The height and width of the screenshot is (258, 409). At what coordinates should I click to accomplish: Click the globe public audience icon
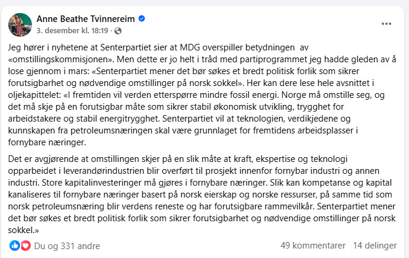pos(117,30)
